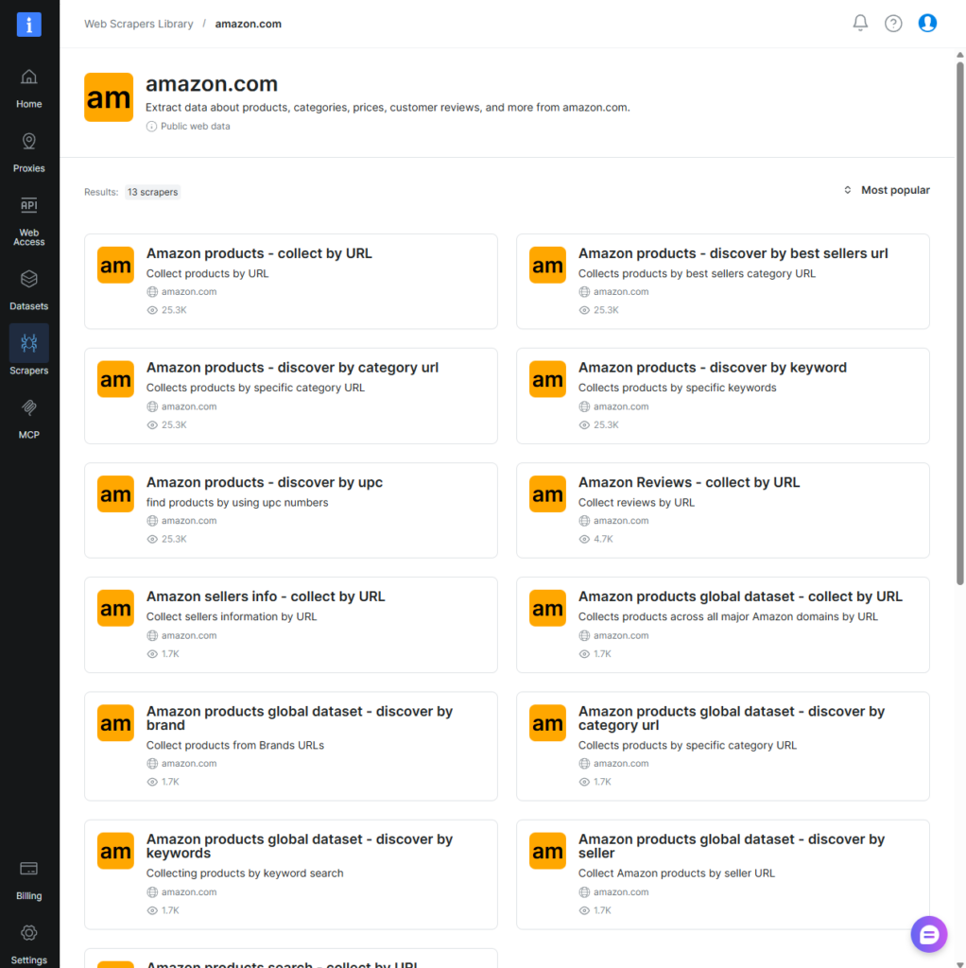Open the Datasets section

click(29, 290)
